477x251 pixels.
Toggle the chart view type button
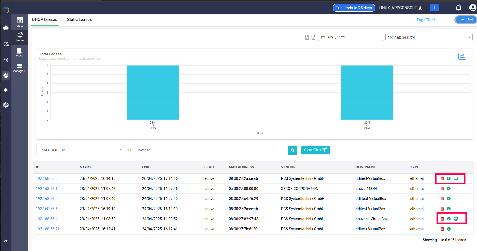[462, 56]
